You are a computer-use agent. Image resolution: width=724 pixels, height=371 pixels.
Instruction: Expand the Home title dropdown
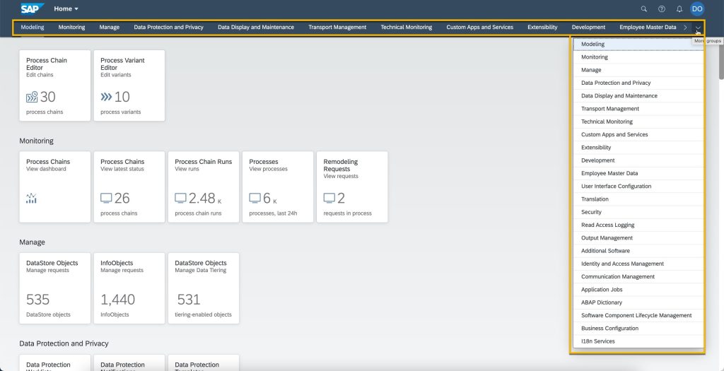pyautogui.click(x=66, y=8)
